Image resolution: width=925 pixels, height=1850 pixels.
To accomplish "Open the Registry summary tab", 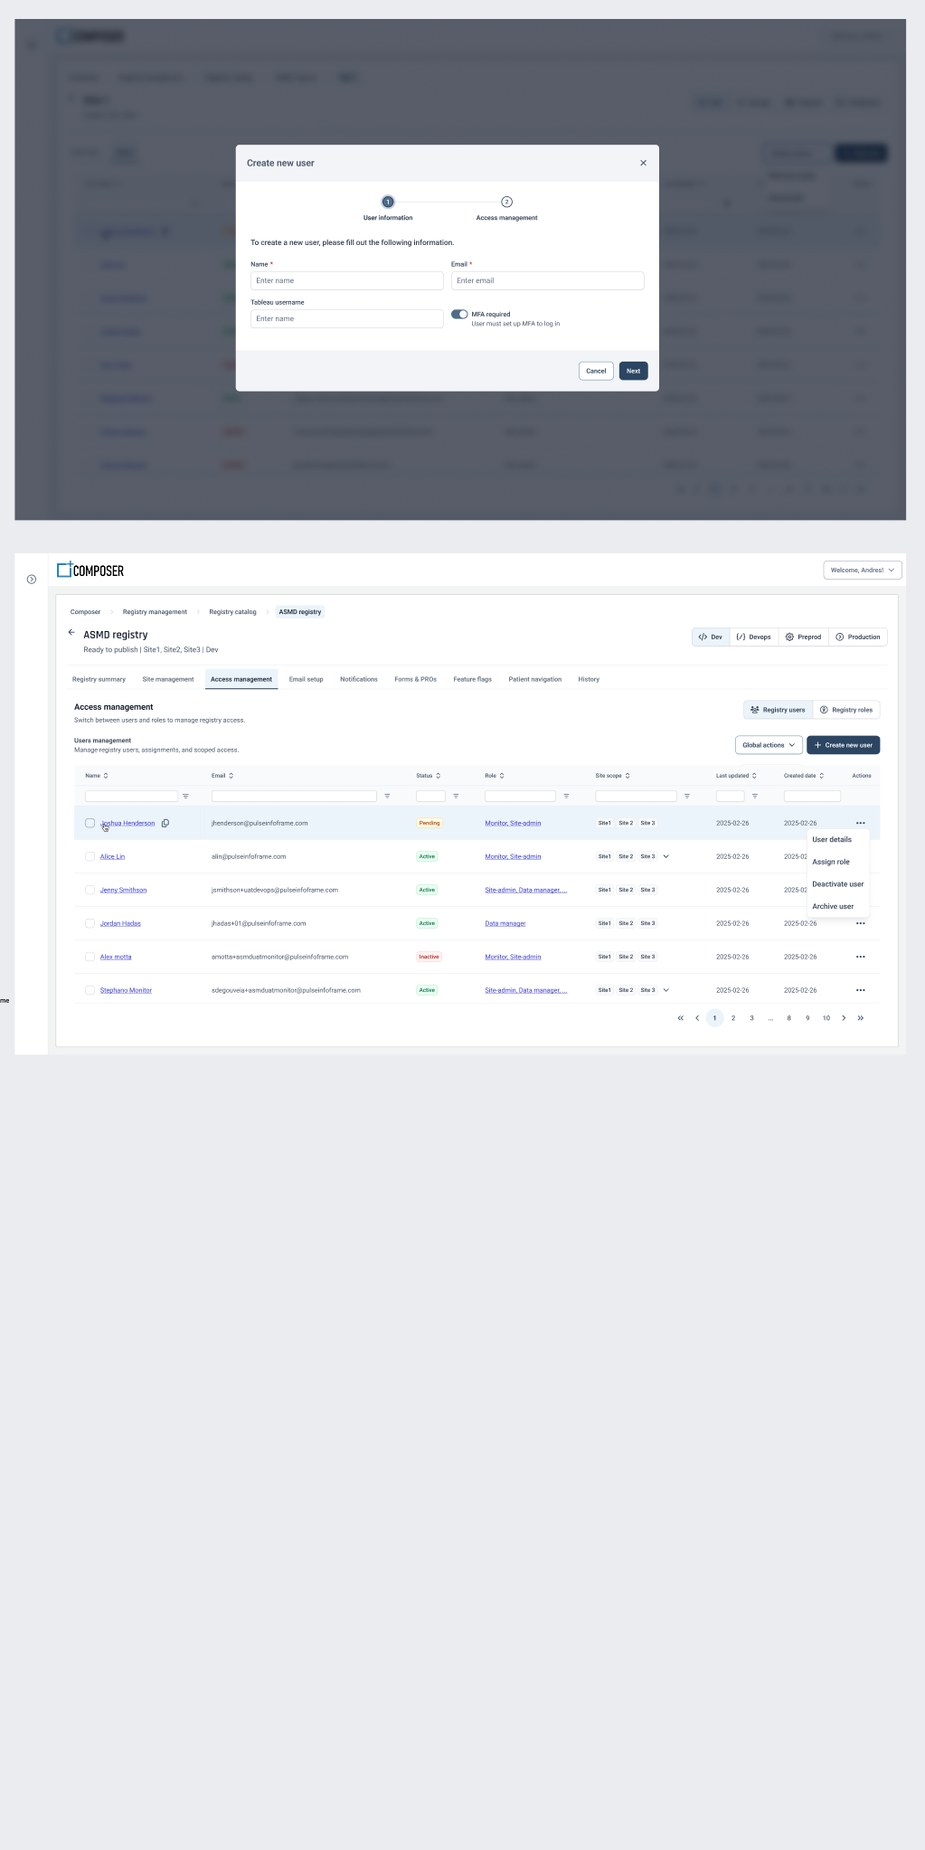I will pos(99,679).
